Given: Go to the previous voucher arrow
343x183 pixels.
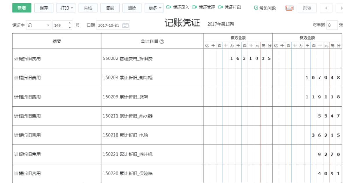Looking at the screenshot, I should [x=326, y=8].
